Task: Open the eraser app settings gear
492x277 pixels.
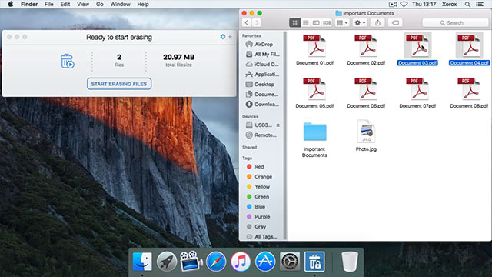Action: (222, 37)
